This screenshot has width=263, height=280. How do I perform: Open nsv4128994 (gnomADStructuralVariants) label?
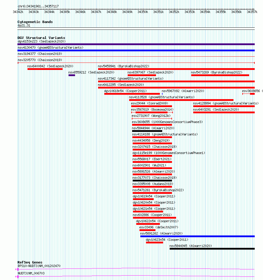(x=226, y=103)
